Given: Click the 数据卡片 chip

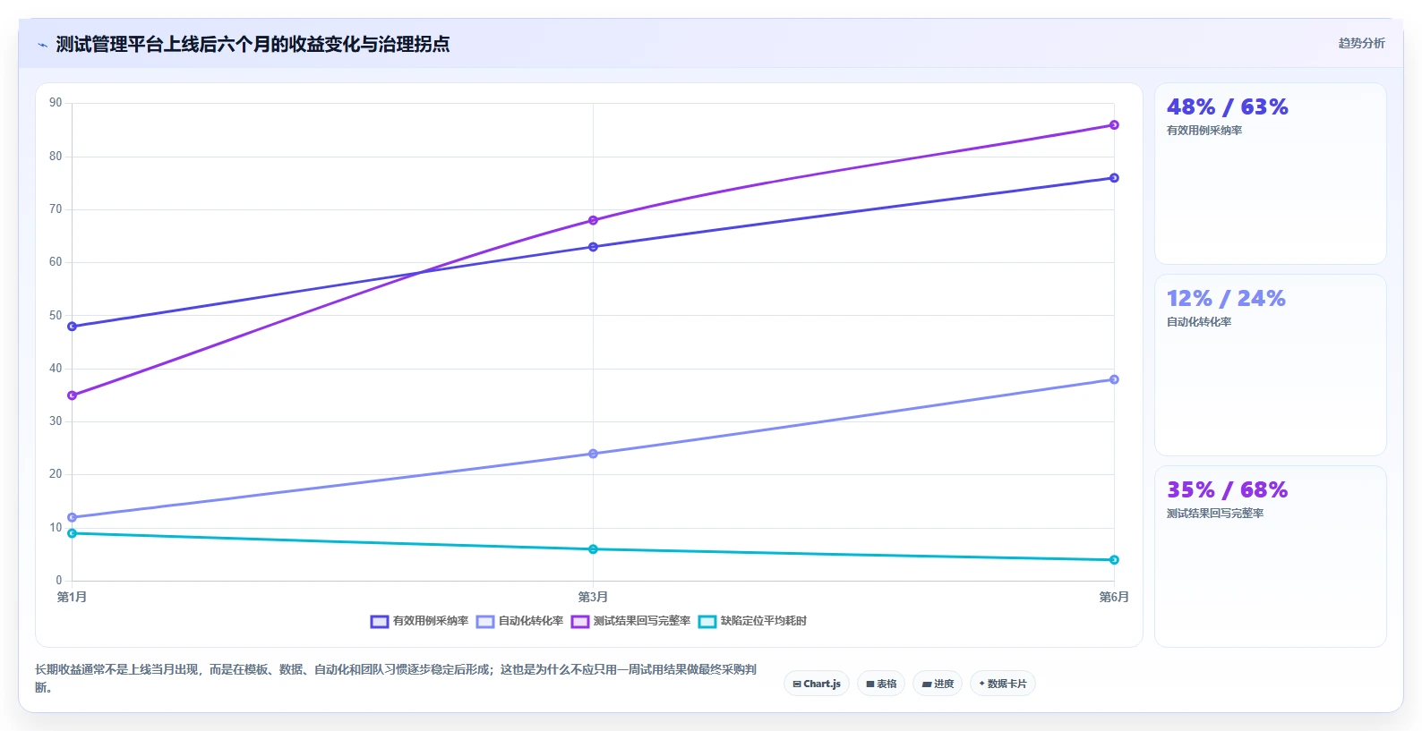Looking at the screenshot, I should (1003, 684).
